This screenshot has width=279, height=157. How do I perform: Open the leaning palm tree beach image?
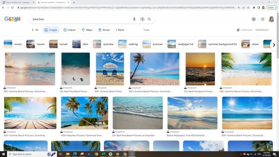(155, 69)
